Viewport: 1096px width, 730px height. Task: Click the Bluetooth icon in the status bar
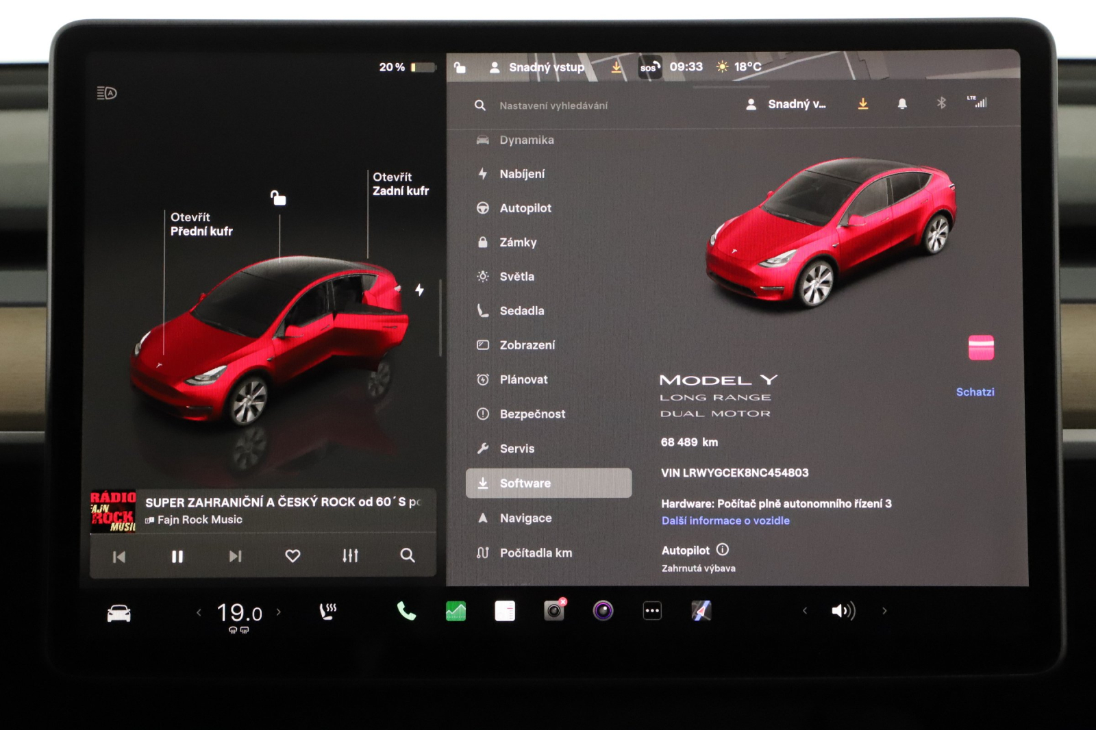941,103
